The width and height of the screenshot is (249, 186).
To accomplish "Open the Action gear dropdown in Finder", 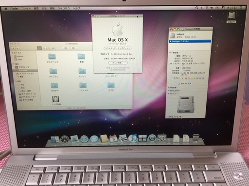I will (74, 48).
